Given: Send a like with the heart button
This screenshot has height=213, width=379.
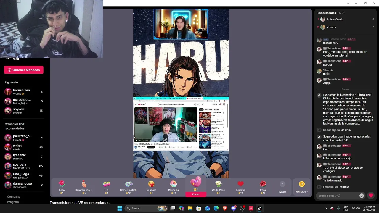Looking at the screenshot, I should (x=371, y=196).
